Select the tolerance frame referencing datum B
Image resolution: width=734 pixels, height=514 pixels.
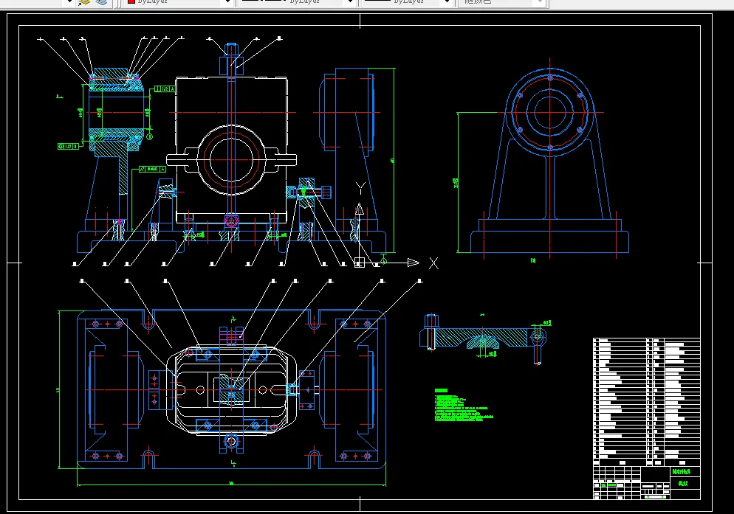point(68,147)
